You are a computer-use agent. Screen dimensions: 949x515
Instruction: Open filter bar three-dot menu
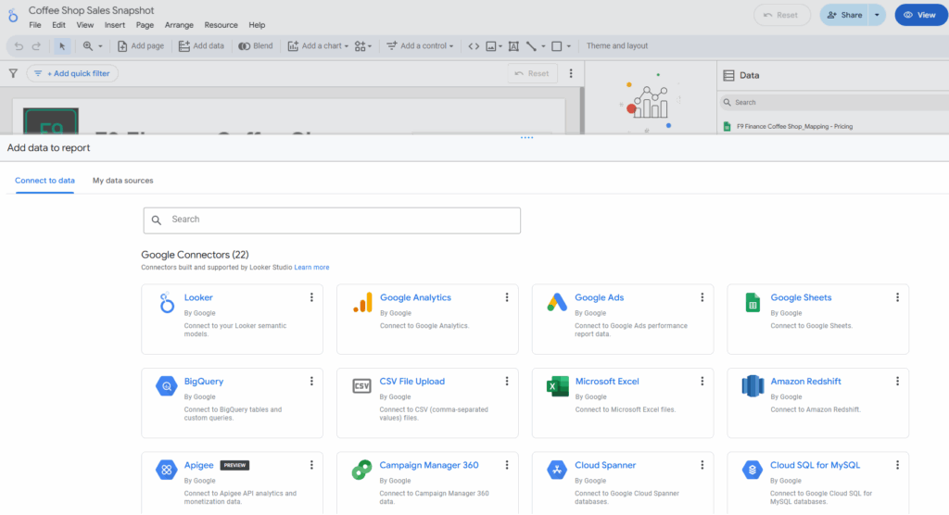571,74
